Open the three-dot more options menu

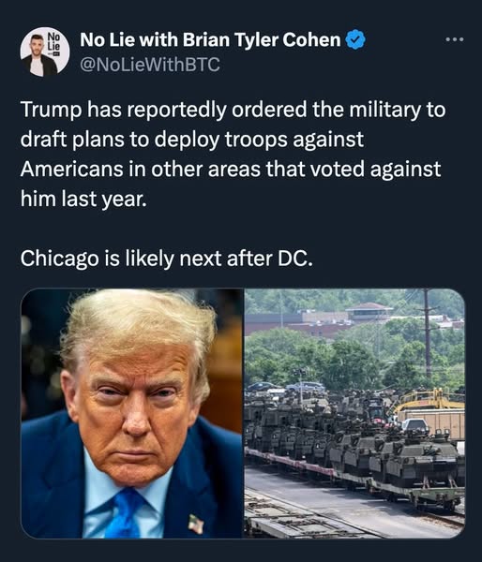click(x=455, y=39)
